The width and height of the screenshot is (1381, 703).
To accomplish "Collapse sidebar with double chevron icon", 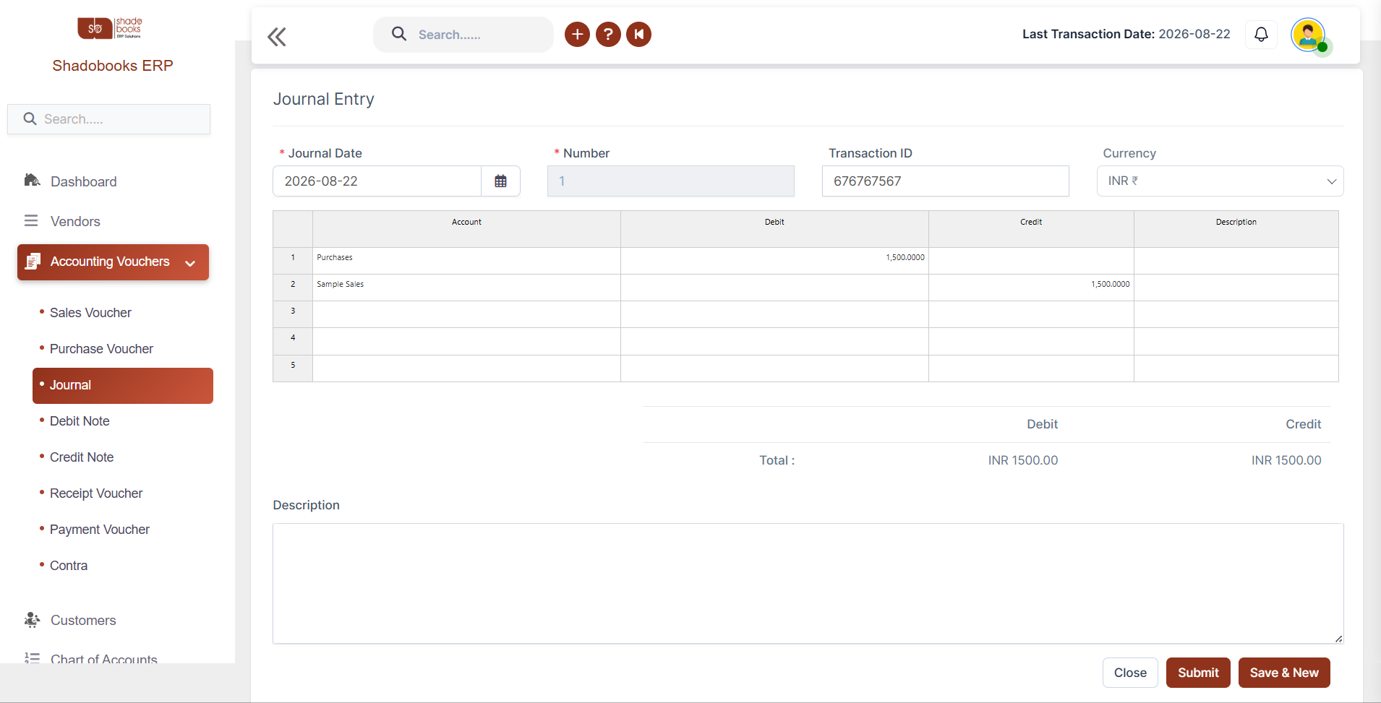I will (x=277, y=36).
